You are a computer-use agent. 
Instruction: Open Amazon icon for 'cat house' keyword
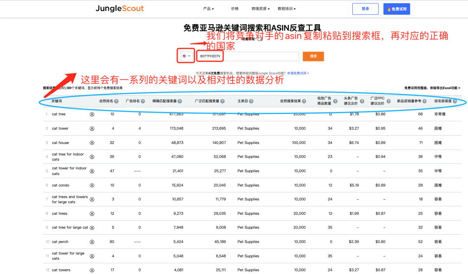pyautogui.click(x=92, y=143)
